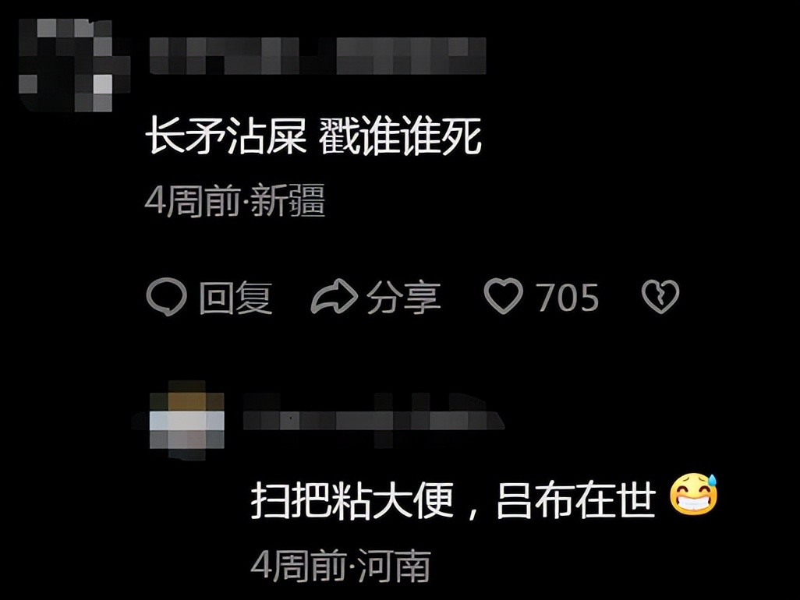800x600 pixels.
Task: Click the 705 like count
Action: point(567,298)
